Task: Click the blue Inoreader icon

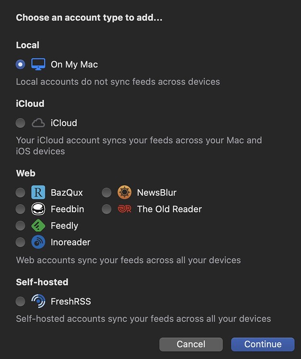Action: [38, 242]
